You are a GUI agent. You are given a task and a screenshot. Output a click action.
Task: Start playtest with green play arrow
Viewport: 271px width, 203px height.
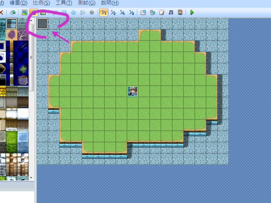click(192, 12)
